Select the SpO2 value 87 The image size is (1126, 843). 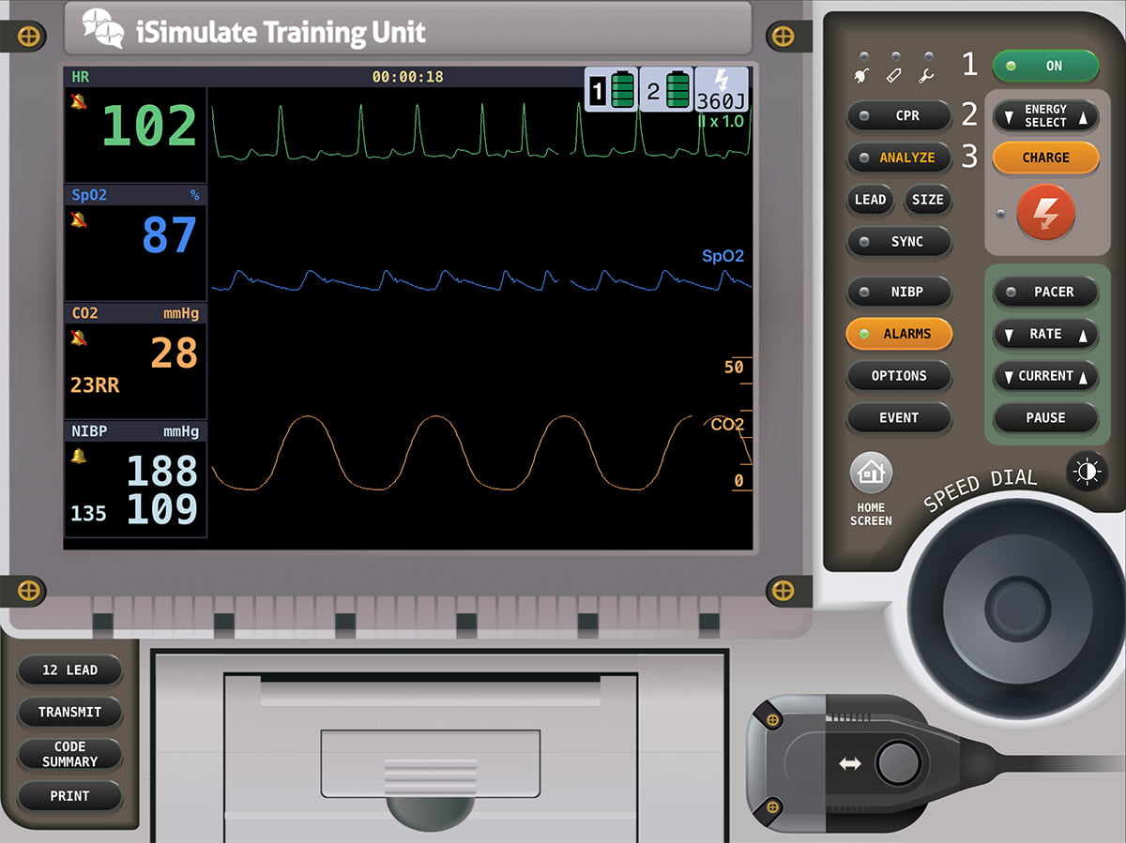tap(169, 236)
